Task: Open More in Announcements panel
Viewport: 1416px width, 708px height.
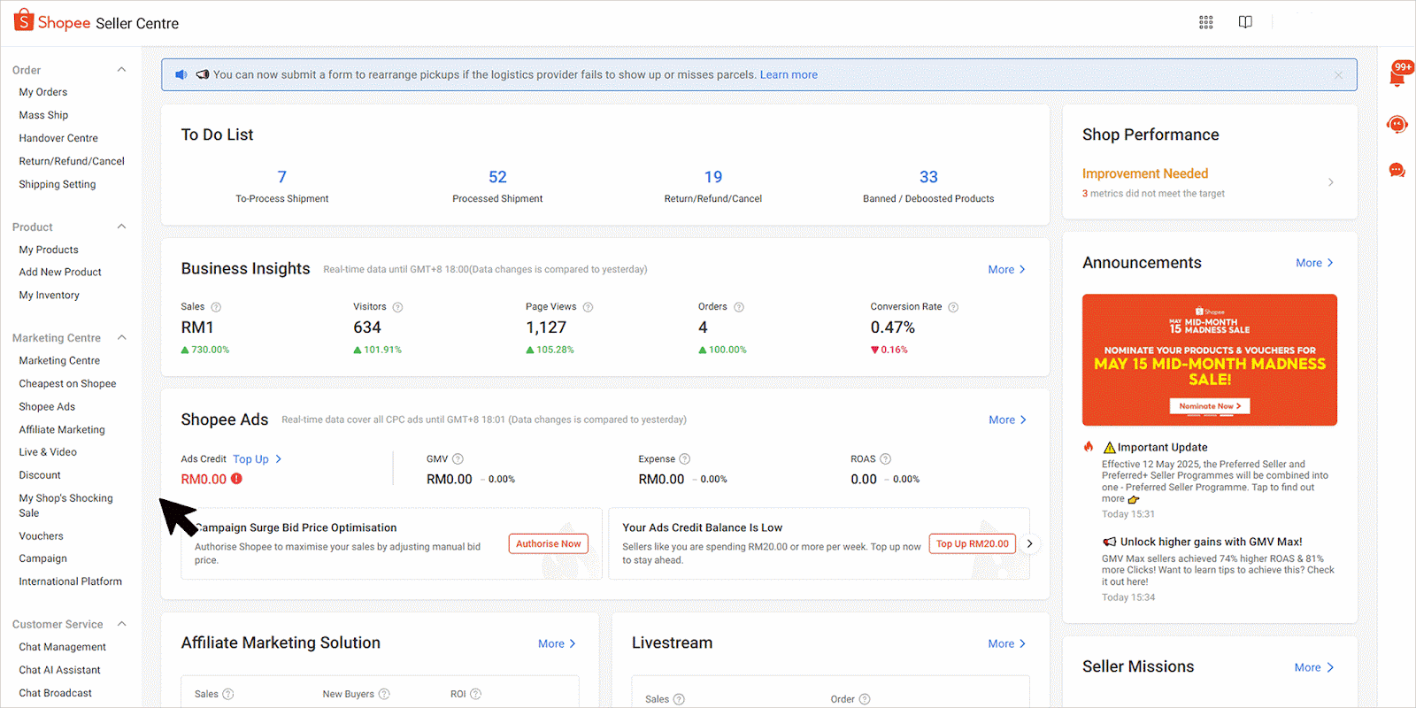Action: point(1314,263)
